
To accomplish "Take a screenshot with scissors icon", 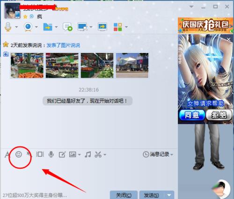I will click(x=98, y=155).
